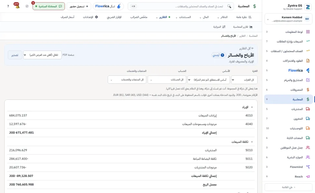Screen dimensions: 315x193
Task: Switch to the ملخّص الضرائب tab
Action: click(138, 17)
